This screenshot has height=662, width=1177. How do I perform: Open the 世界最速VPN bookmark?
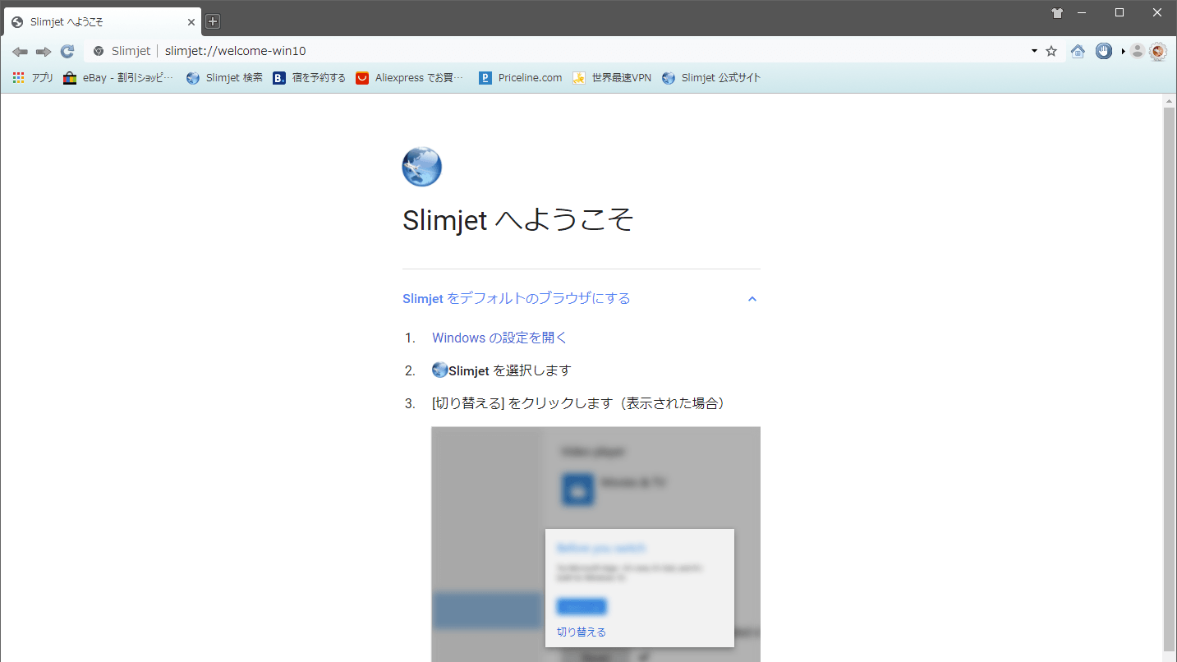(x=612, y=78)
